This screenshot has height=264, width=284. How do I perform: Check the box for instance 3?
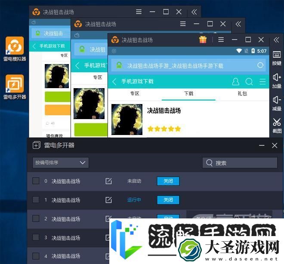pos(36,237)
